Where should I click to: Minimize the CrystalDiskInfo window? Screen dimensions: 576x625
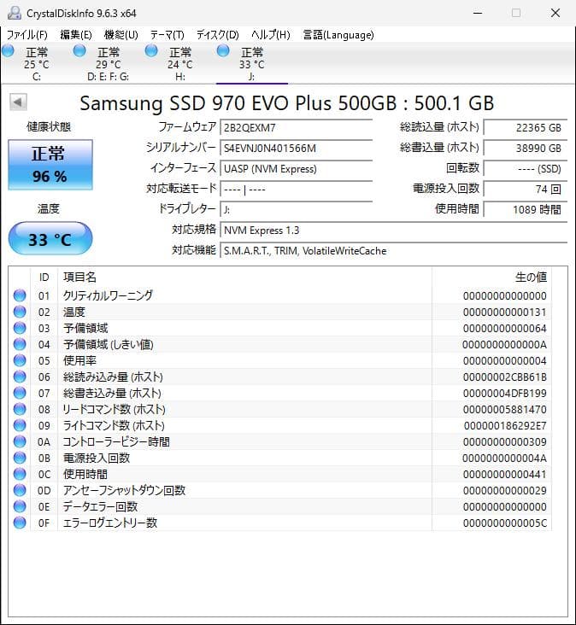click(x=478, y=13)
